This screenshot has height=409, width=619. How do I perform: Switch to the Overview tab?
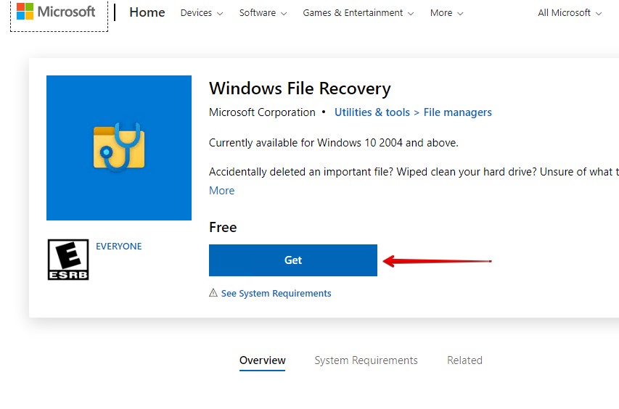tap(263, 360)
